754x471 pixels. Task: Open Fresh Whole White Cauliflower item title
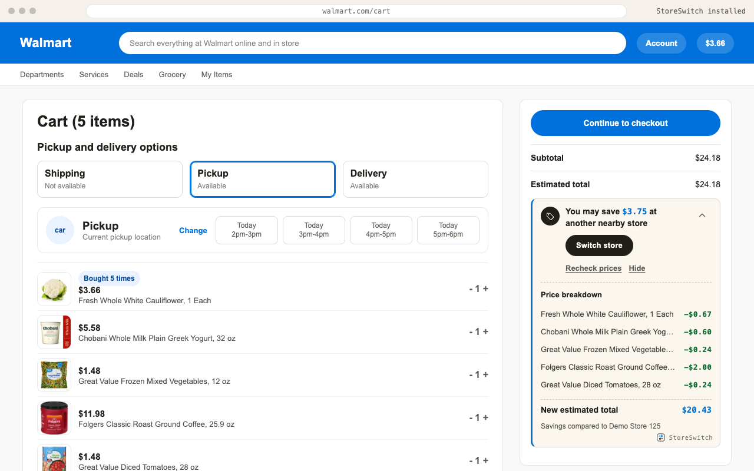[x=145, y=300]
